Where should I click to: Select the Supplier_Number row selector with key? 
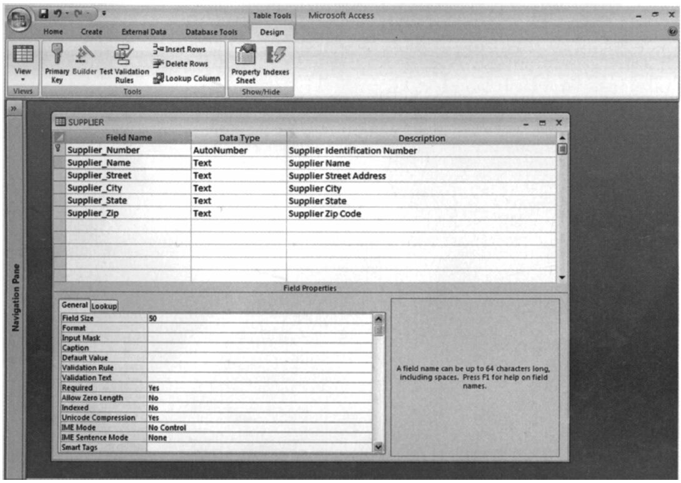click(59, 150)
